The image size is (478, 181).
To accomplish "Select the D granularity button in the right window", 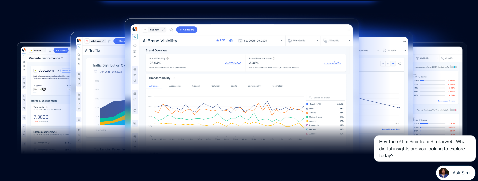I will (383, 64).
